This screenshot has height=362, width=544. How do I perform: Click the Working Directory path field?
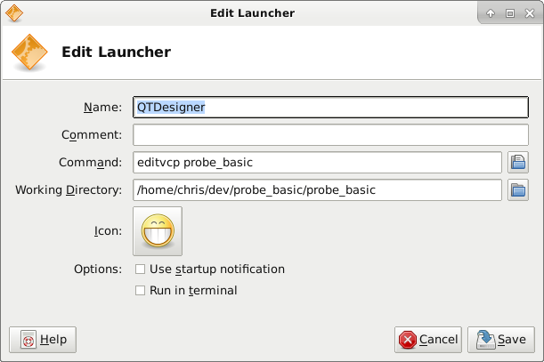317,190
